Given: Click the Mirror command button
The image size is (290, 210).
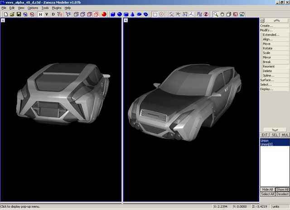Looking at the screenshot, I should point(267,57).
